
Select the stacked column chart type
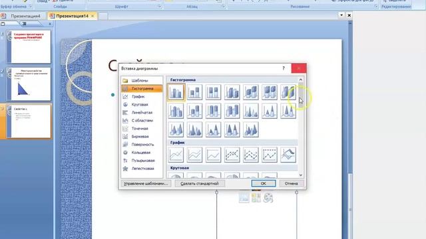(x=194, y=92)
